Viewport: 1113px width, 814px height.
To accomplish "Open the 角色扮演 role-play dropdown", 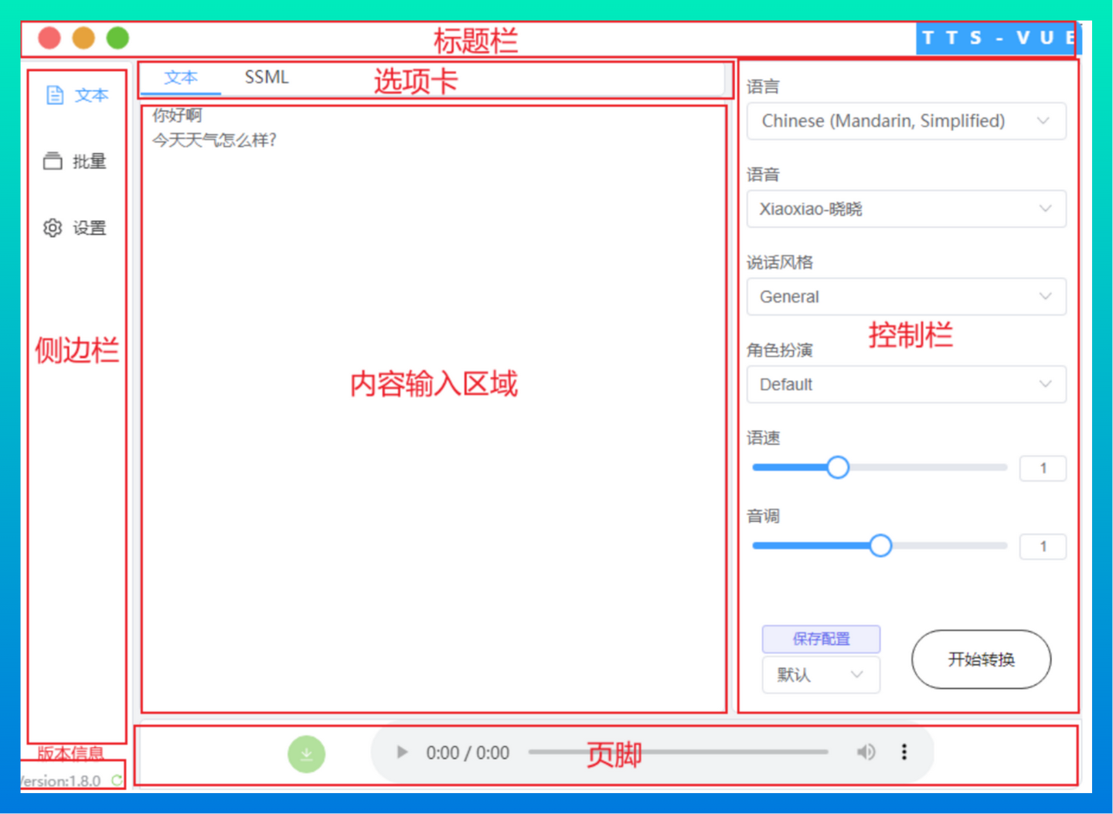I will coord(906,384).
